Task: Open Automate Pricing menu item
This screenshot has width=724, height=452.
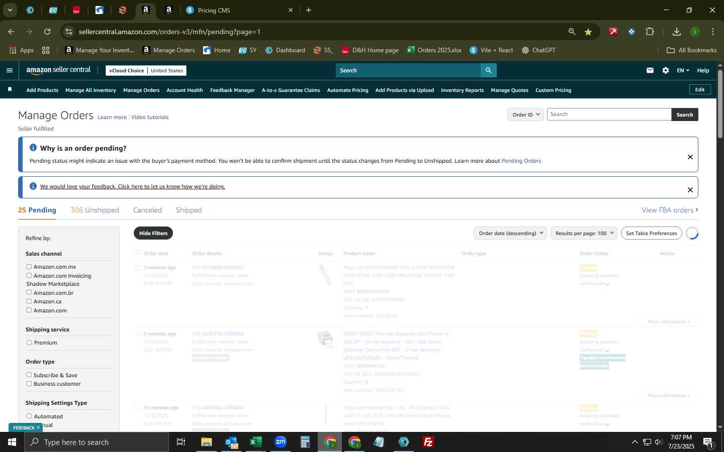Action: (x=347, y=90)
